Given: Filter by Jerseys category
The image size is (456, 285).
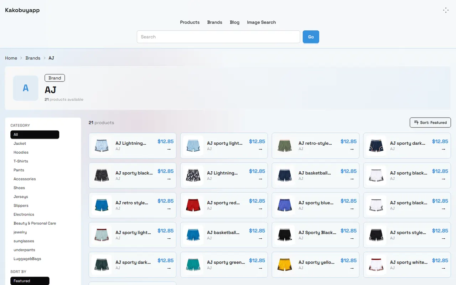Looking at the screenshot, I should 21,197.
